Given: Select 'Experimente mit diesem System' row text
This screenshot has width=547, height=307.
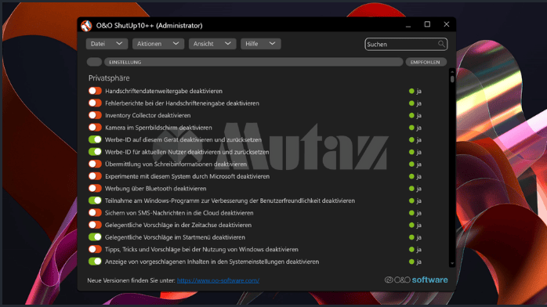Looking at the screenshot, I should pyautogui.click(x=187, y=176).
